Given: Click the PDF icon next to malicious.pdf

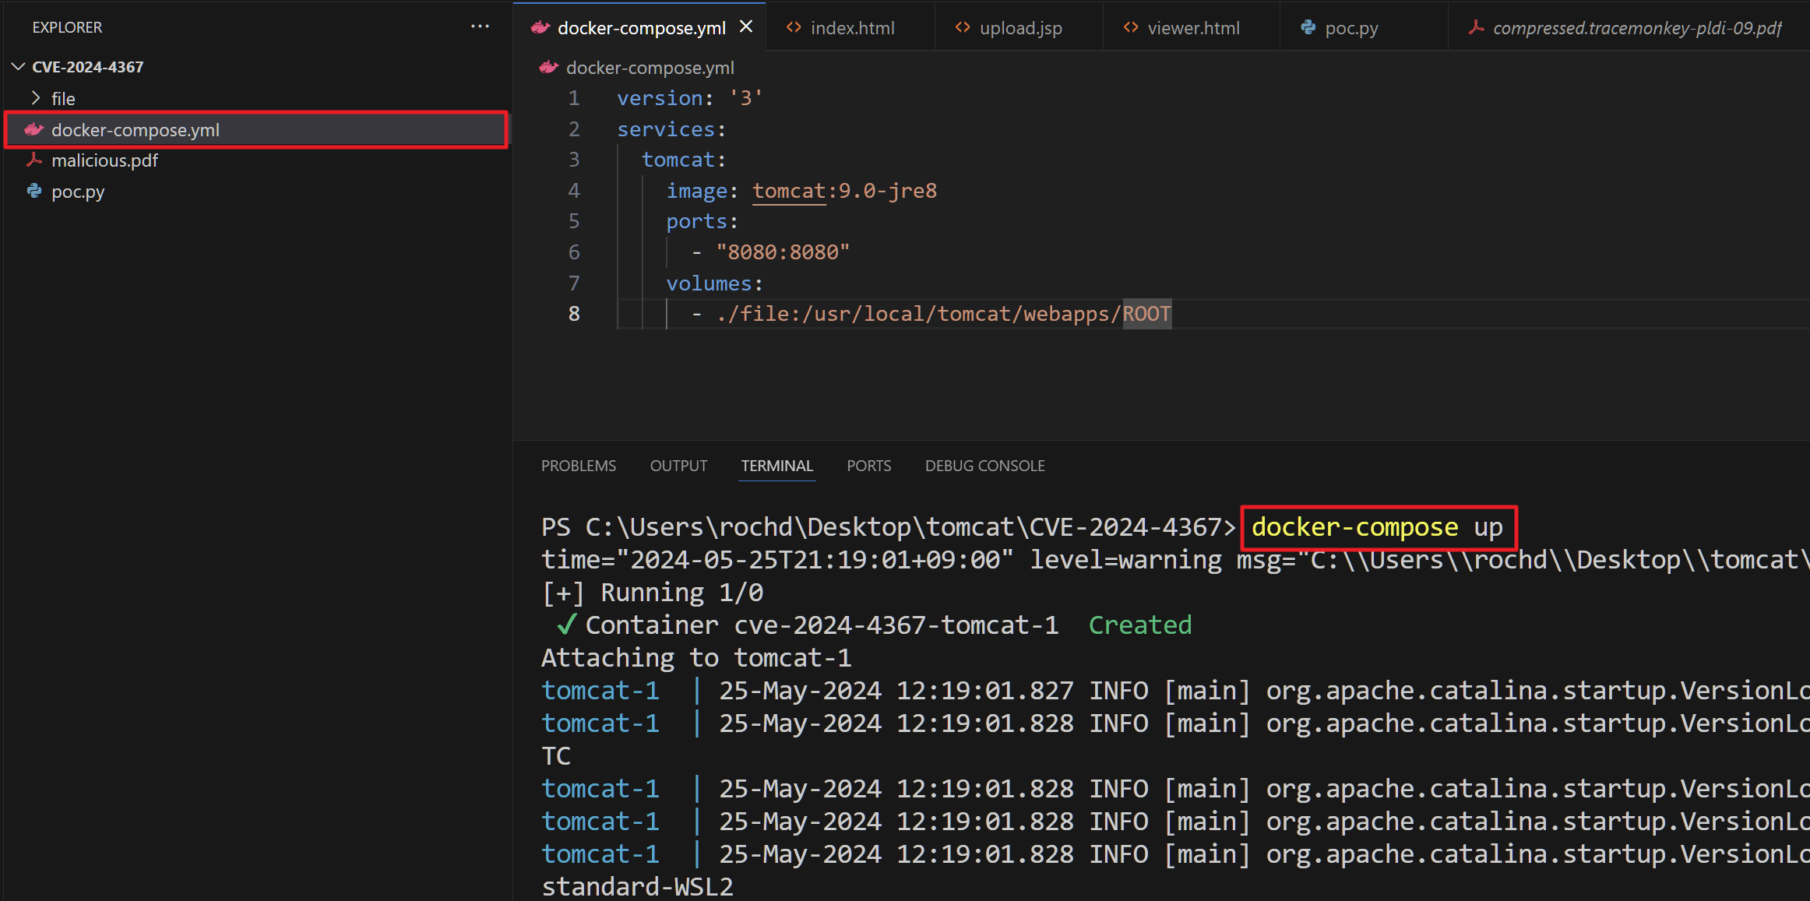Looking at the screenshot, I should [x=34, y=160].
